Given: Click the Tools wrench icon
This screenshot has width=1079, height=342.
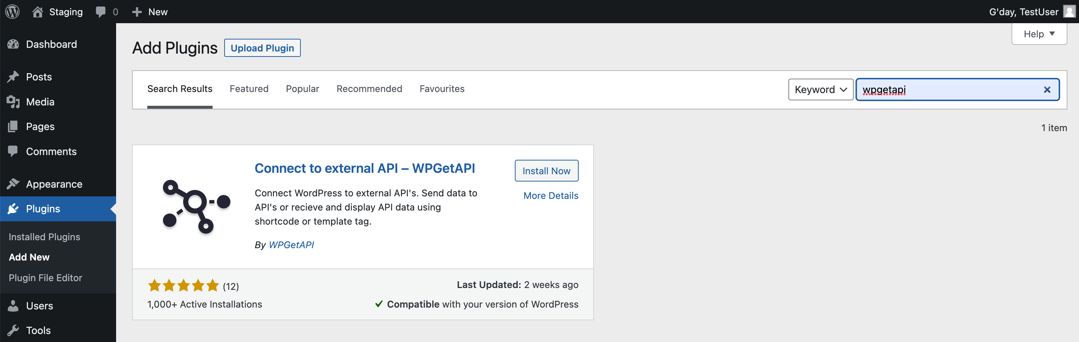Looking at the screenshot, I should pyautogui.click(x=13, y=330).
